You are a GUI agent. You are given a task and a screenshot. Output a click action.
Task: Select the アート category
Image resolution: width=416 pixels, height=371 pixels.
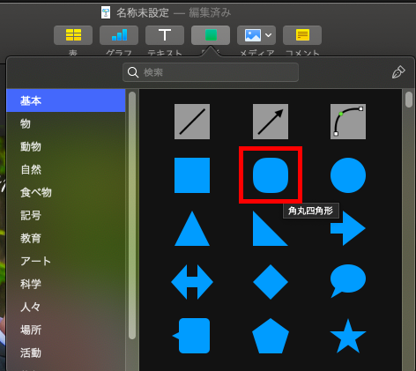click(66, 261)
